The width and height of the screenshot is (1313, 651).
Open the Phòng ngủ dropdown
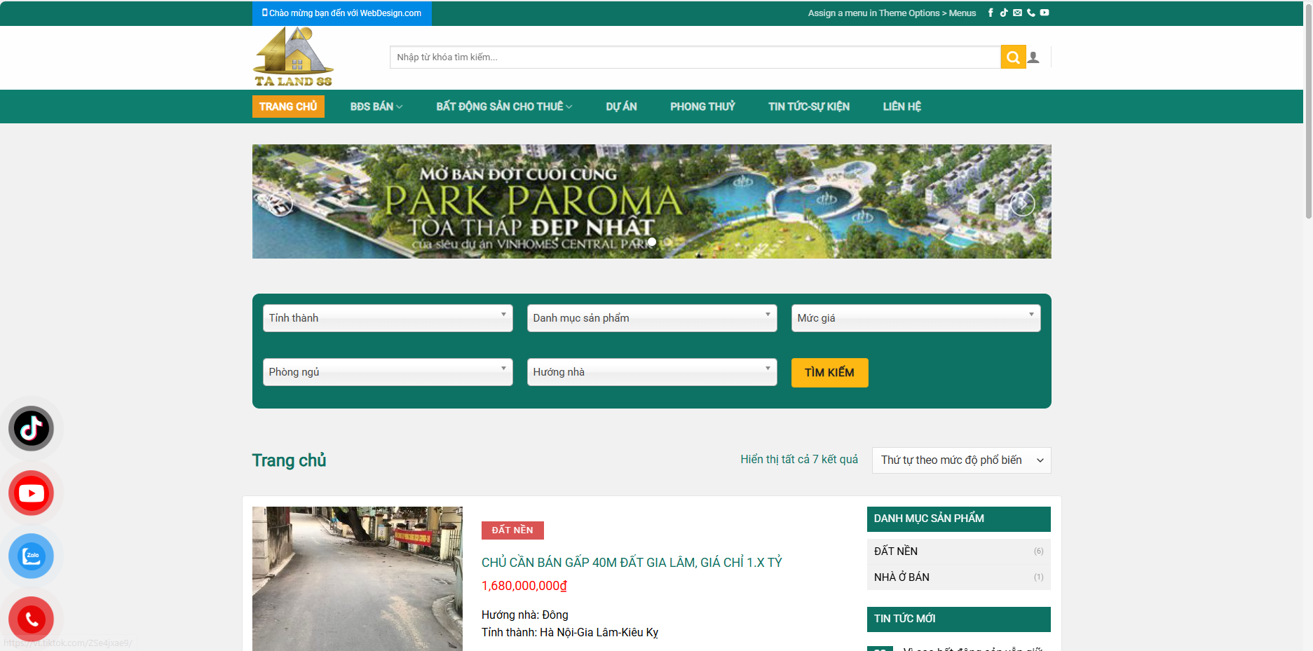click(x=388, y=372)
